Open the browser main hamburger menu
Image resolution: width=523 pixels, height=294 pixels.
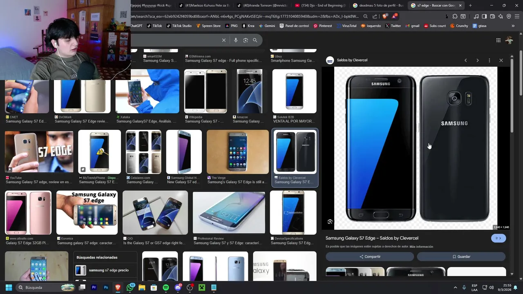coord(517,16)
